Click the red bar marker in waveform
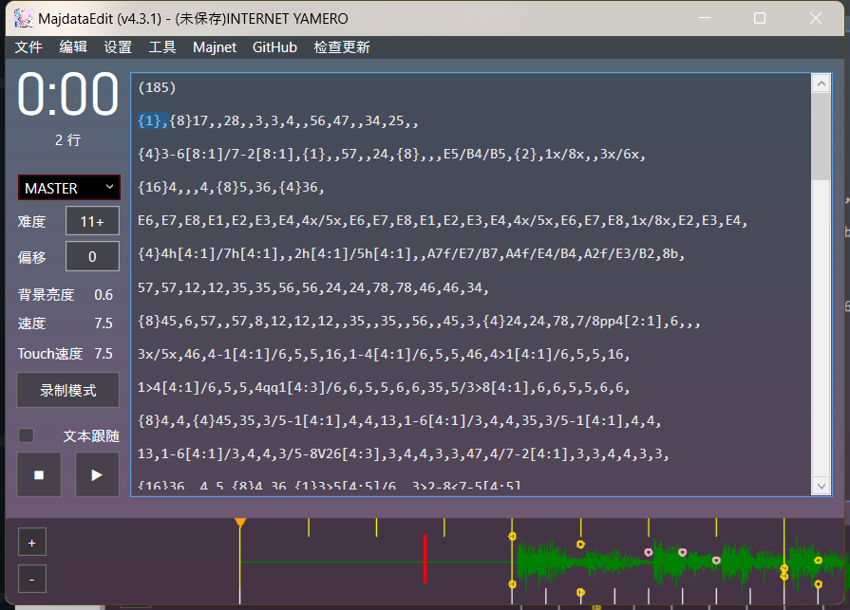This screenshot has height=610, width=850. pos(425,559)
